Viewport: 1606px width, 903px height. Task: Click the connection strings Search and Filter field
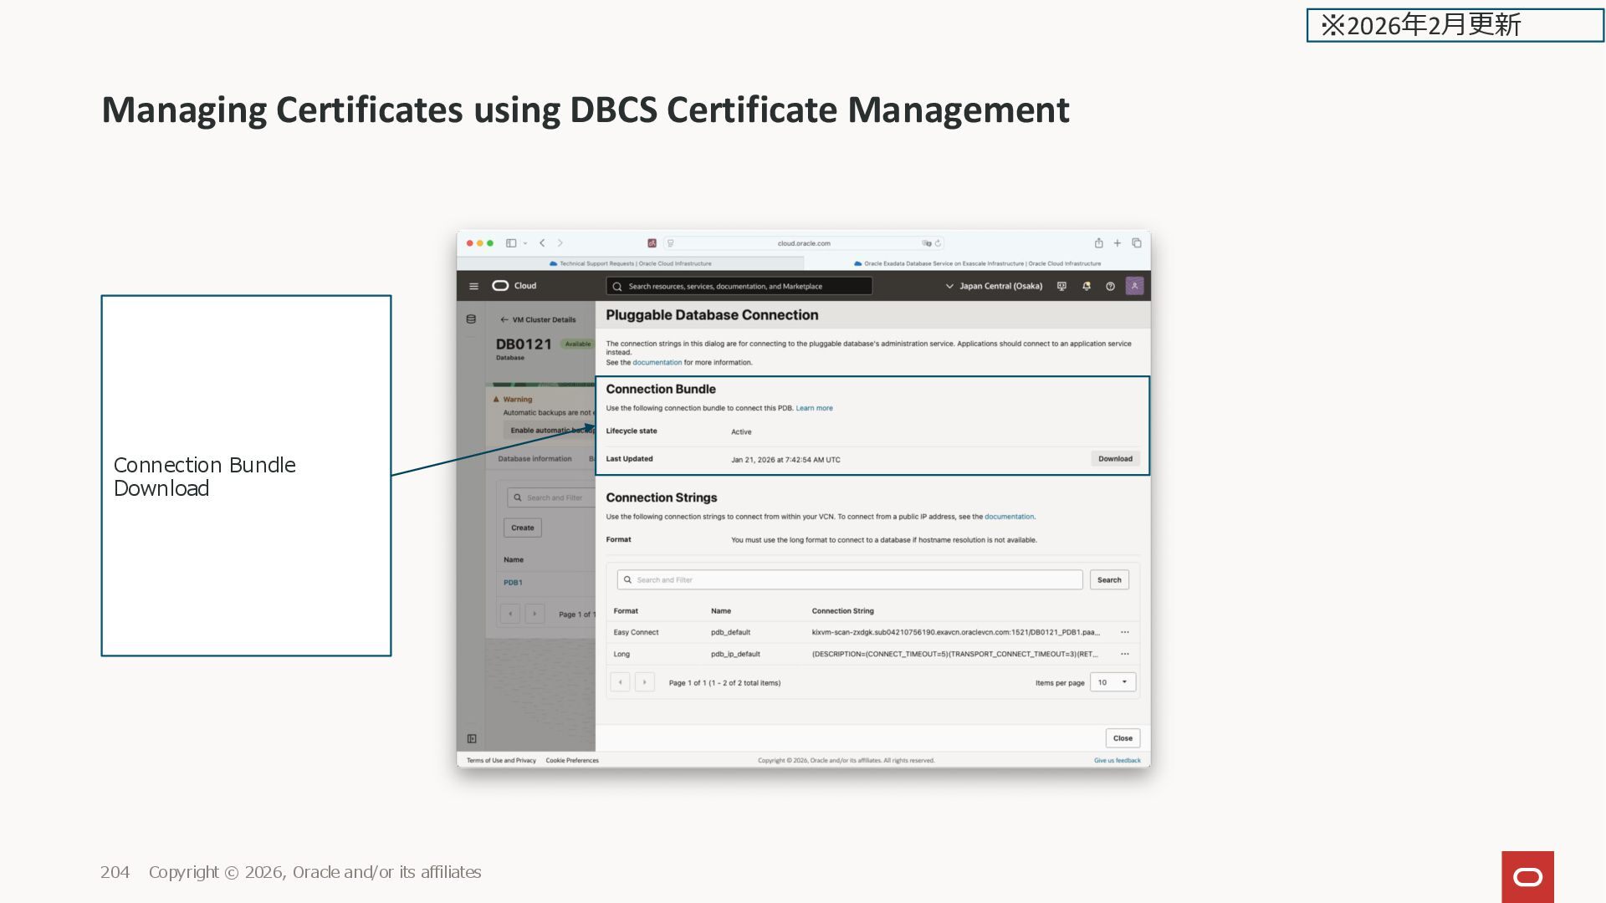[849, 579]
